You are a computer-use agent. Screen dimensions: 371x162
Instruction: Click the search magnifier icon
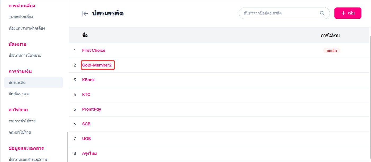coord(322,13)
